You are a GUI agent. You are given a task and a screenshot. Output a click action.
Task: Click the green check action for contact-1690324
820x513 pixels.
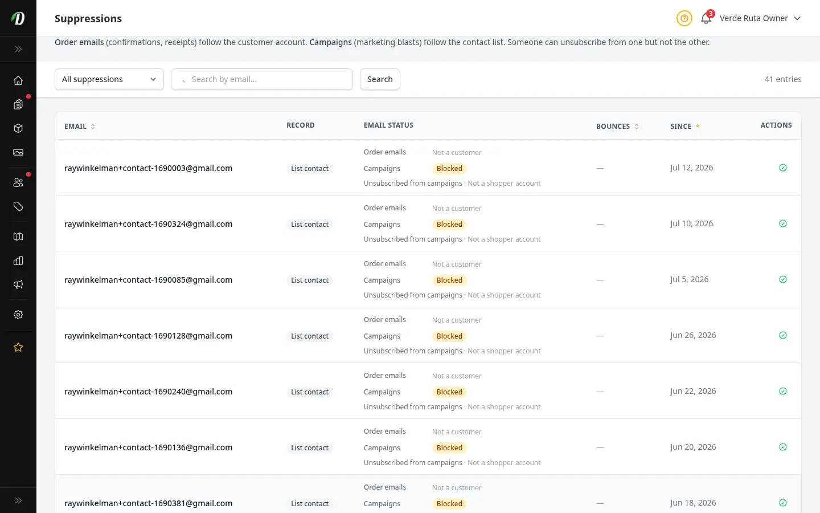[783, 223]
